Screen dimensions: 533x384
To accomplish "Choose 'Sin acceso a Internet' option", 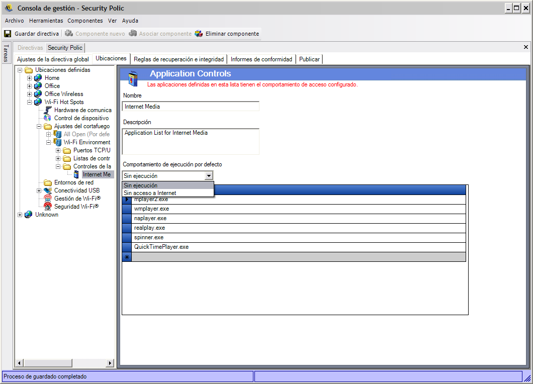I will (x=150, y=193).
